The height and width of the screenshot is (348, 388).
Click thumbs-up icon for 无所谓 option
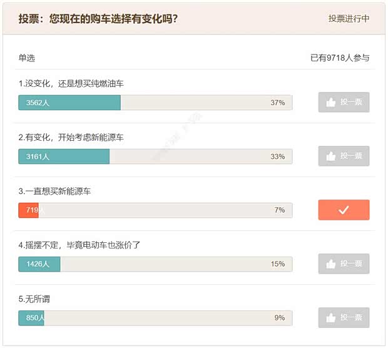pos(331,317)
